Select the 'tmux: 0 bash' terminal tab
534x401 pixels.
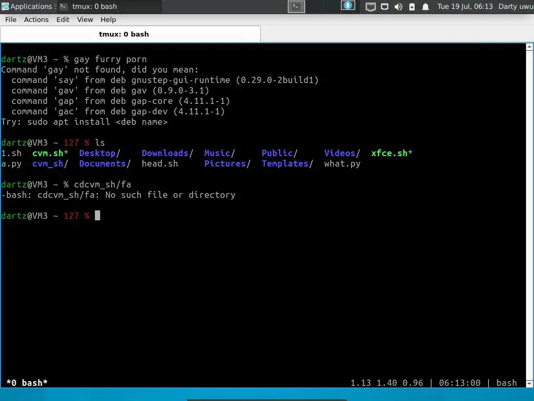[130, 34]
